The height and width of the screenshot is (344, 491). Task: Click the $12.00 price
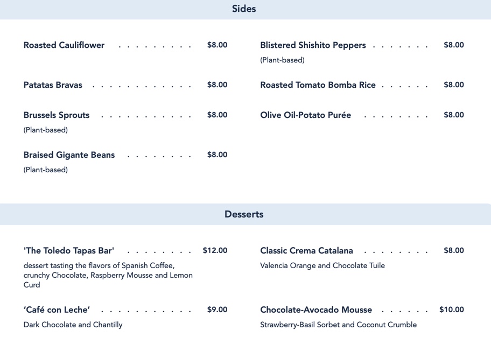pos(215,251)
